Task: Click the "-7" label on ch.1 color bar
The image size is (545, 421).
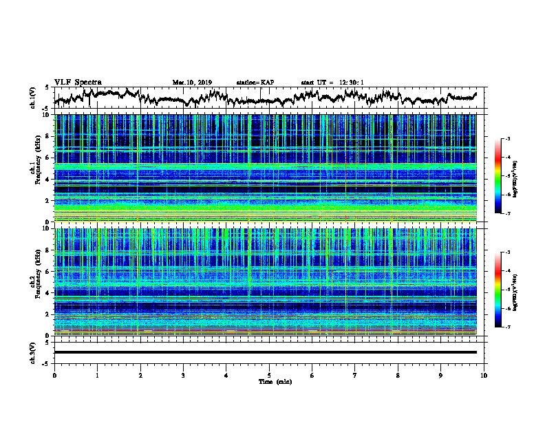Action: [507, 213]
